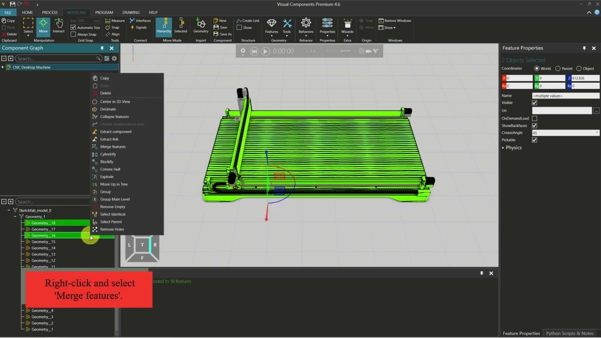The image size is (601, 338).
Task: Open the Align tool
Action: pos(113,34)
